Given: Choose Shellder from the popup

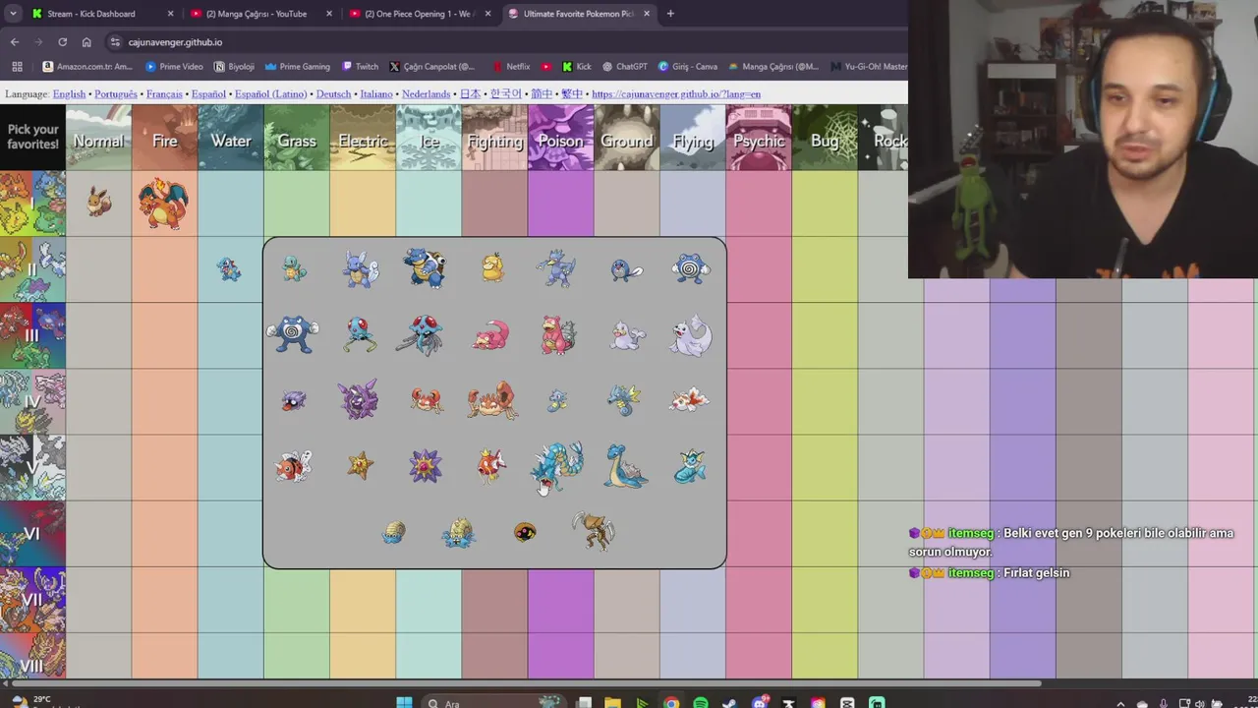Looking at the screenshot, I should 293,401.
